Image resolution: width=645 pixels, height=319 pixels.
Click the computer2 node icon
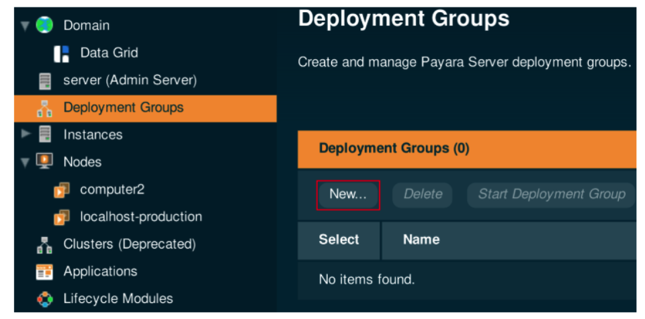point(62,190)
